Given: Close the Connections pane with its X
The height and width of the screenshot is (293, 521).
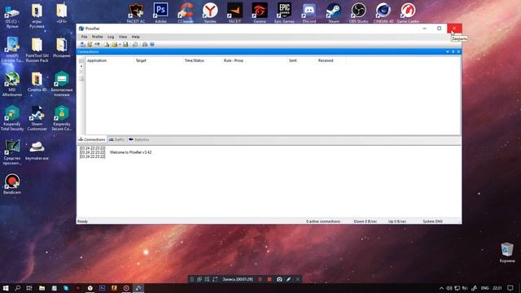Looking at the screenshot, I should pyautogui.click(x=458, y=52).
